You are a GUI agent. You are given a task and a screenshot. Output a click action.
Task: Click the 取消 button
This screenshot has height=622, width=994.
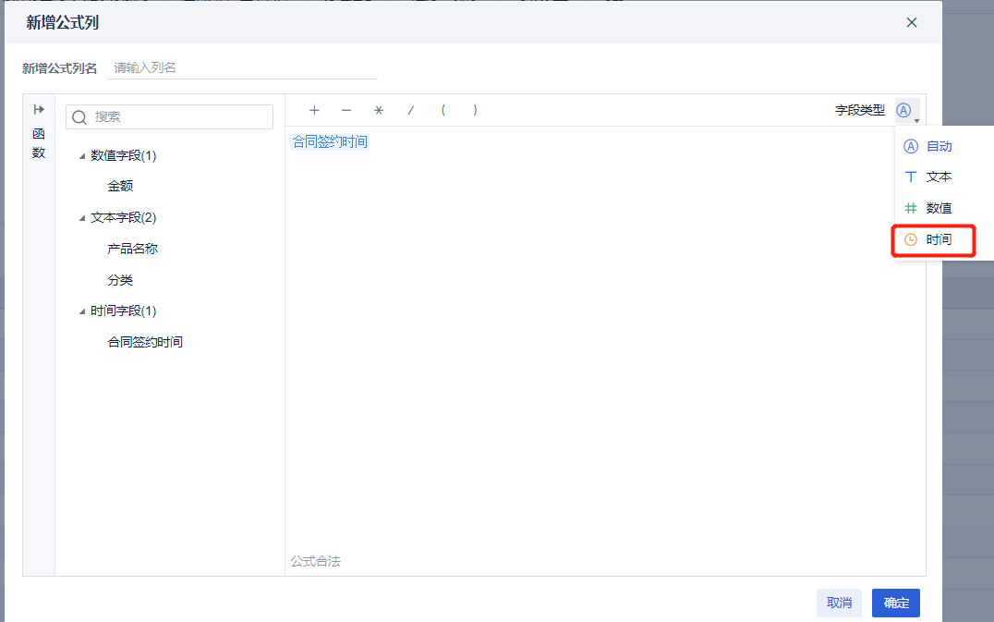[839, 603]
